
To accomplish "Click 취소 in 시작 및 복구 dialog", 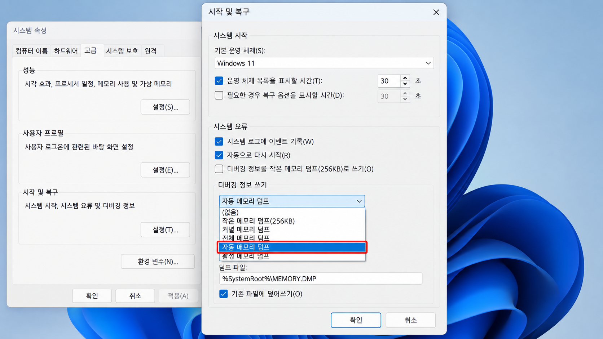I will [x=410, y=320].
